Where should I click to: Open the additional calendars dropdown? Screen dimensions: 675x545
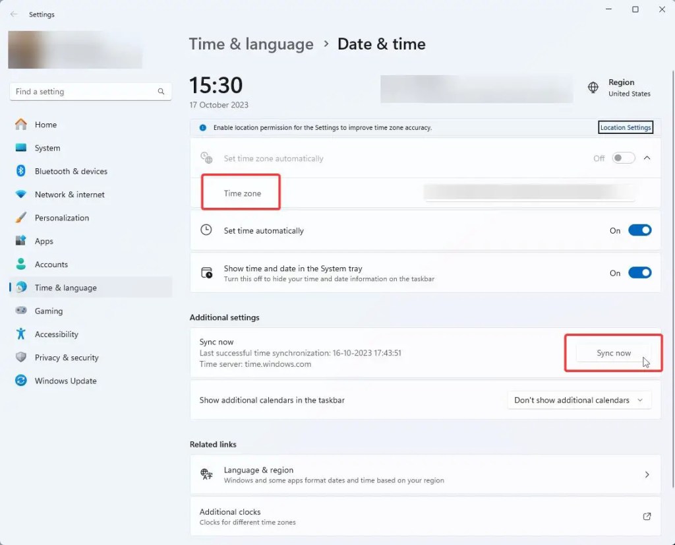578,400
